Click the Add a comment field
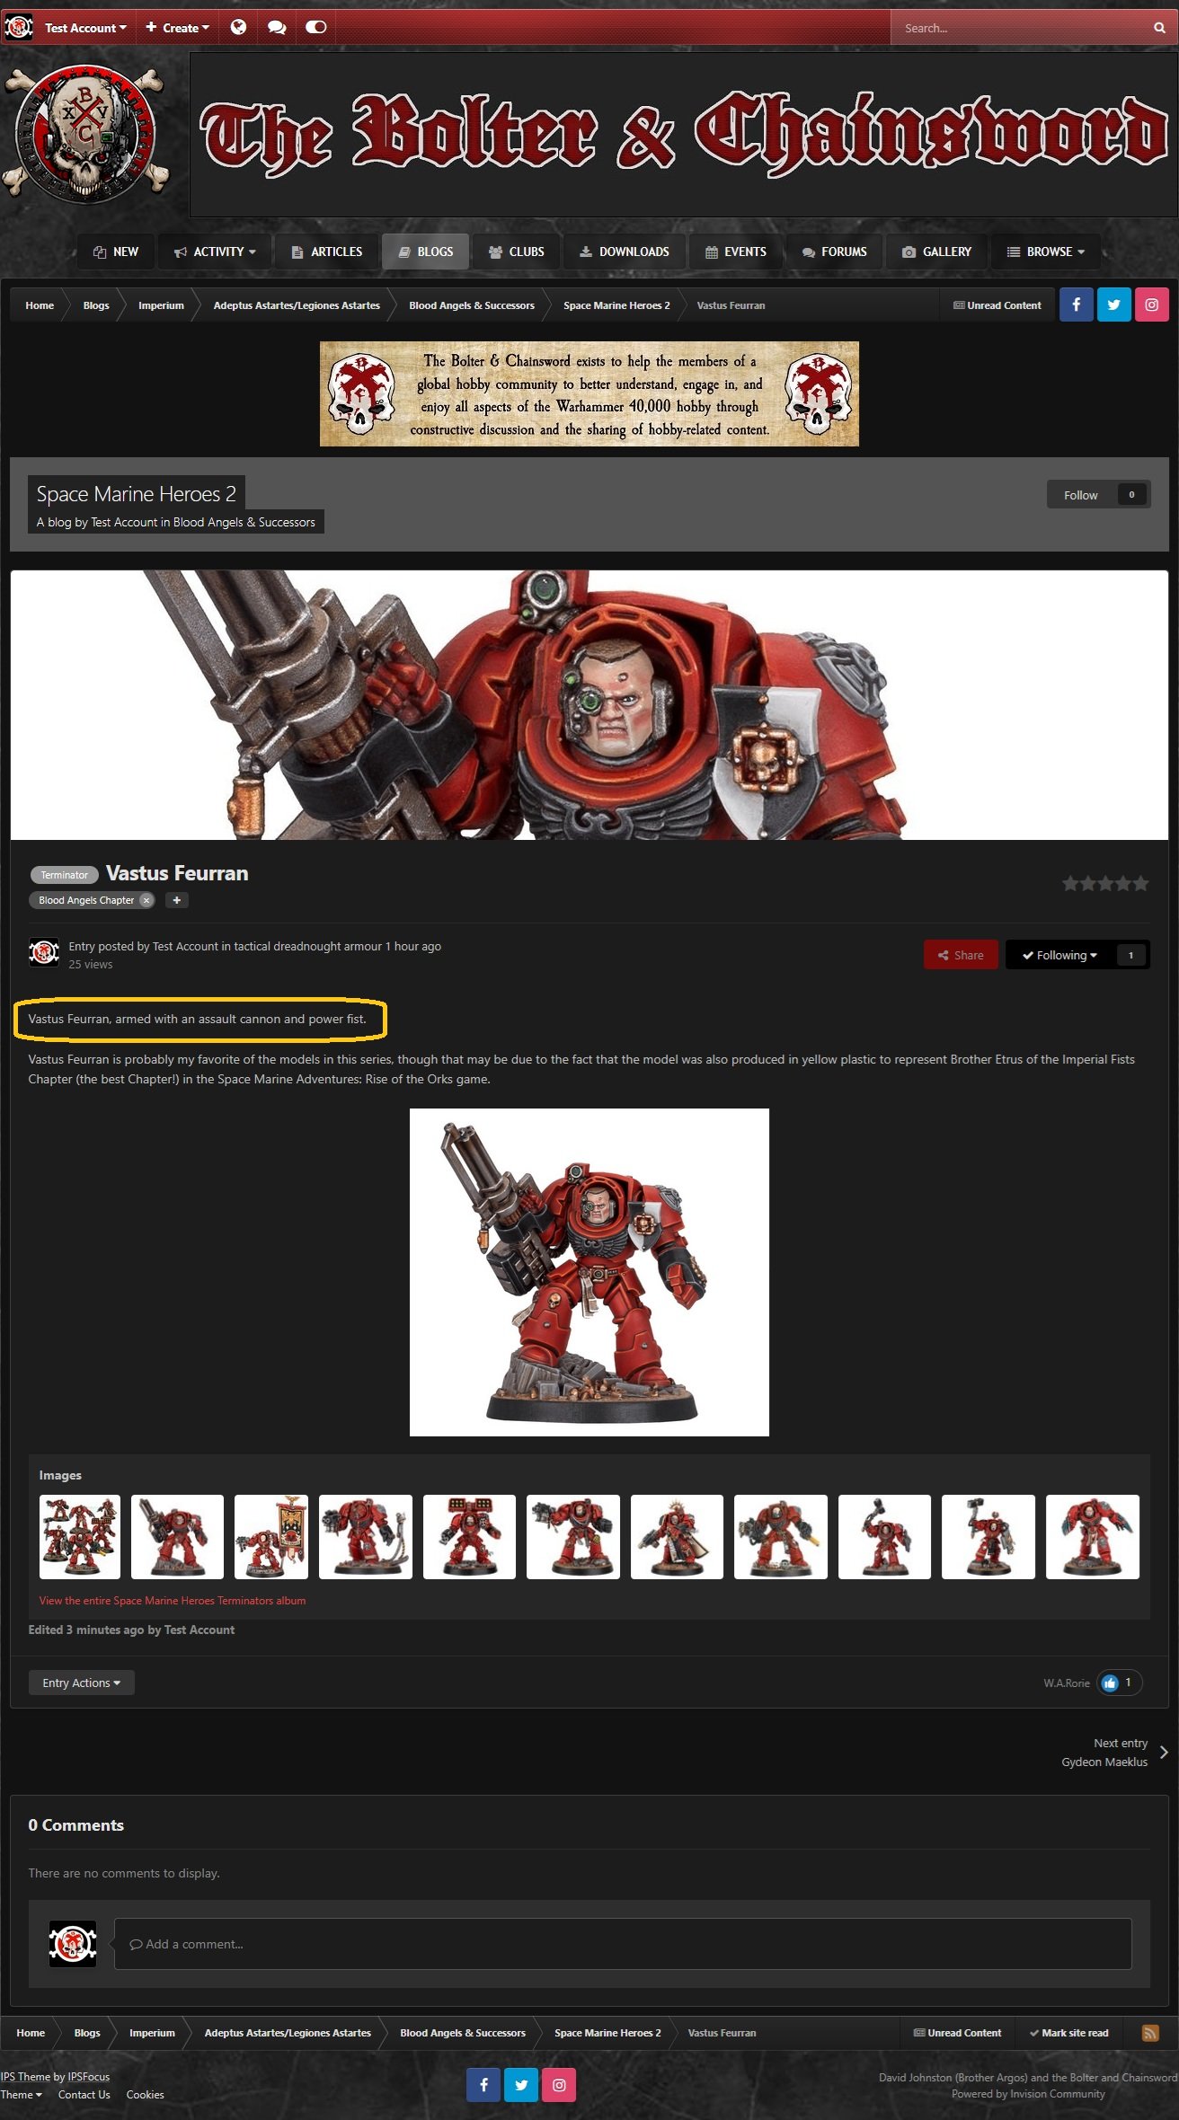This screenshot has height=2120, width=1179. (x=622, y=1944)
